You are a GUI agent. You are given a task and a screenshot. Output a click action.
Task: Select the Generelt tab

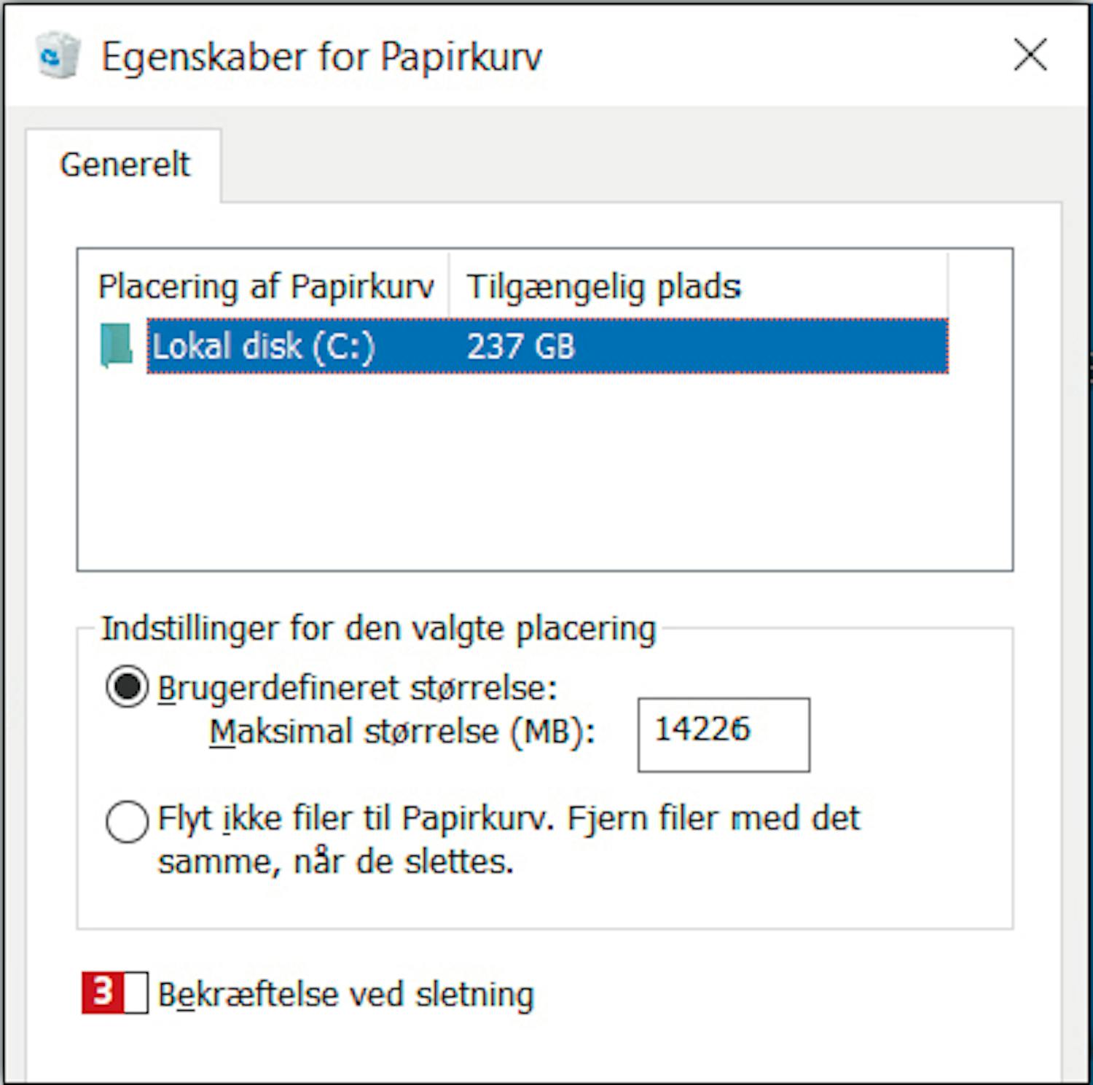click(x=124, y=165)
